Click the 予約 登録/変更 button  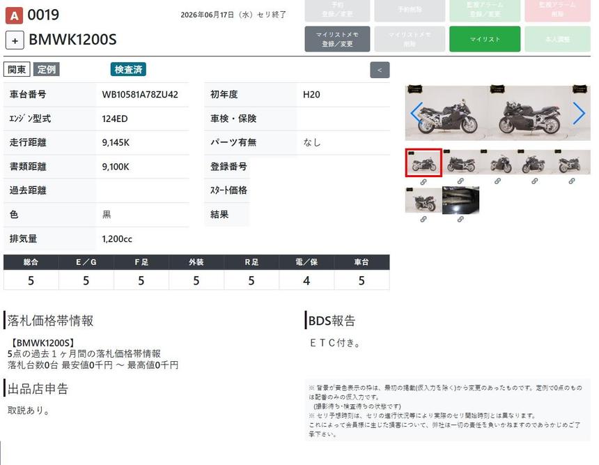pos(337,10)
